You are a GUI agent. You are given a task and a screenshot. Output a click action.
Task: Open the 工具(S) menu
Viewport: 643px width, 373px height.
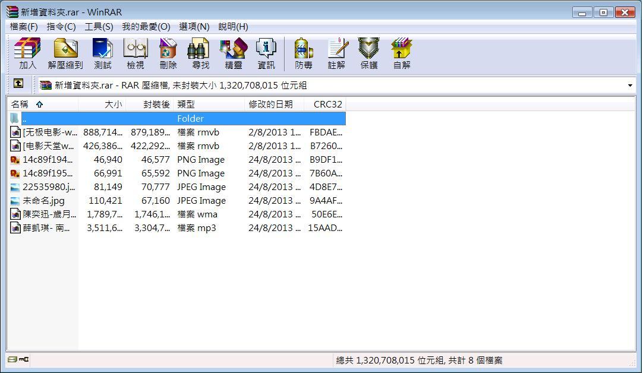(x=99, y=27)
